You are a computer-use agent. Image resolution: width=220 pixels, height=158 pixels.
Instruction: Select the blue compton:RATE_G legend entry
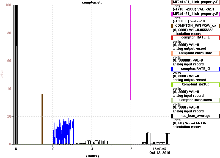tap(196, 69)
